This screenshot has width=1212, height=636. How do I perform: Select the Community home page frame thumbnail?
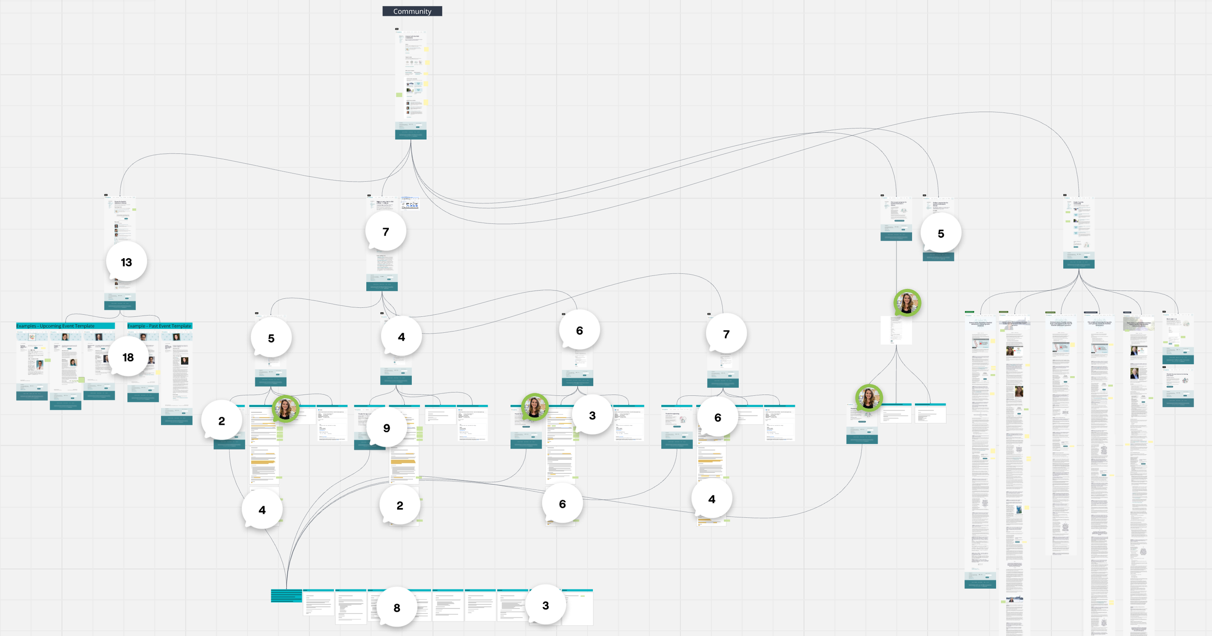coord(411,84)
